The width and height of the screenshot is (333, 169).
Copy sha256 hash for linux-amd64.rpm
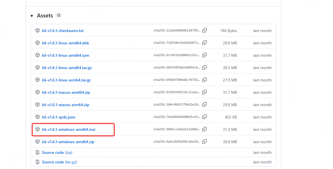204,55
